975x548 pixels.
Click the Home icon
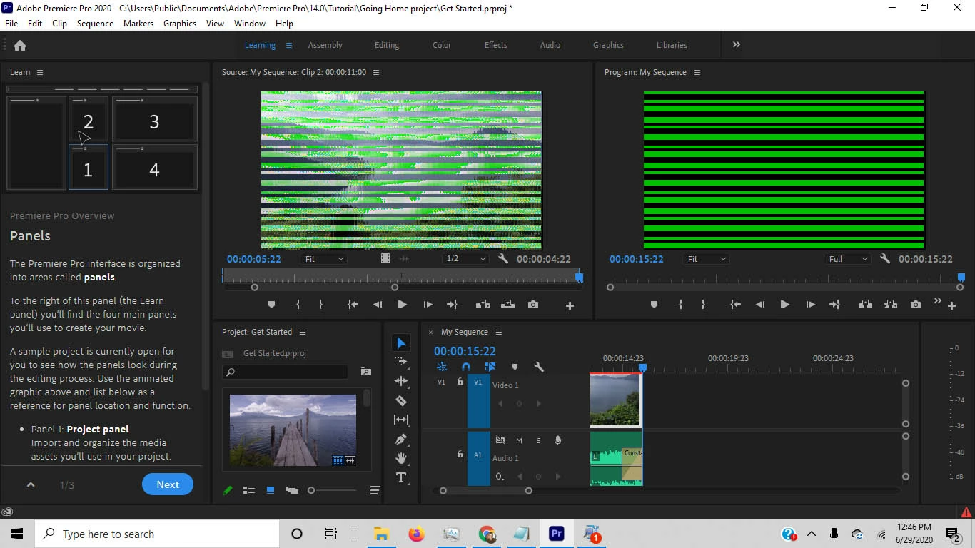click(20, 45)
